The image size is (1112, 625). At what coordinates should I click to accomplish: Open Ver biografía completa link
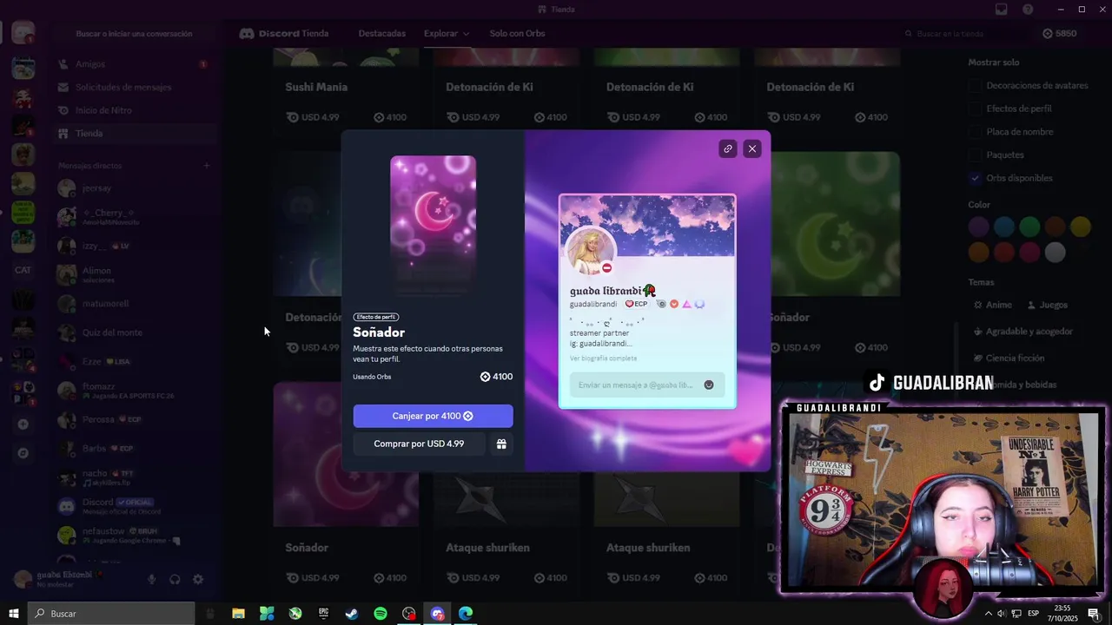(603, 358)
